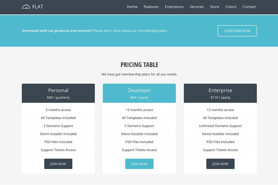Image resolution: width=278 pixels, height=185 pixels.
Task: Go to the Features page
Action: pos(151,7)
